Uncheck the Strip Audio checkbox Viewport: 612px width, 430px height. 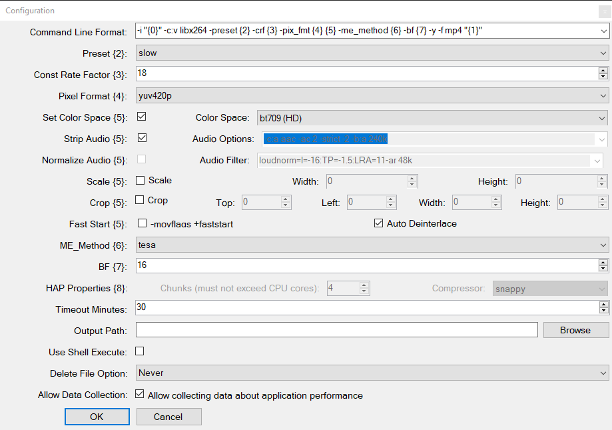pos(141,138)
